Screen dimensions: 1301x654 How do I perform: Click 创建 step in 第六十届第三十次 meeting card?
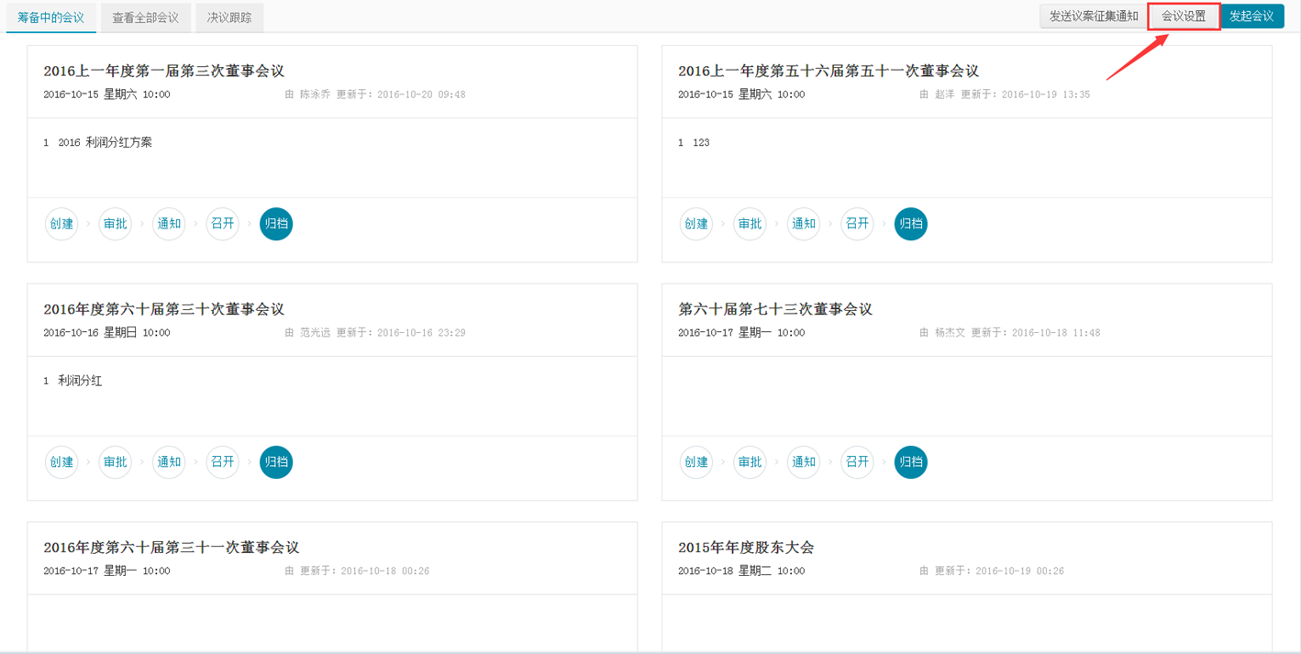(x=61, y=462)
